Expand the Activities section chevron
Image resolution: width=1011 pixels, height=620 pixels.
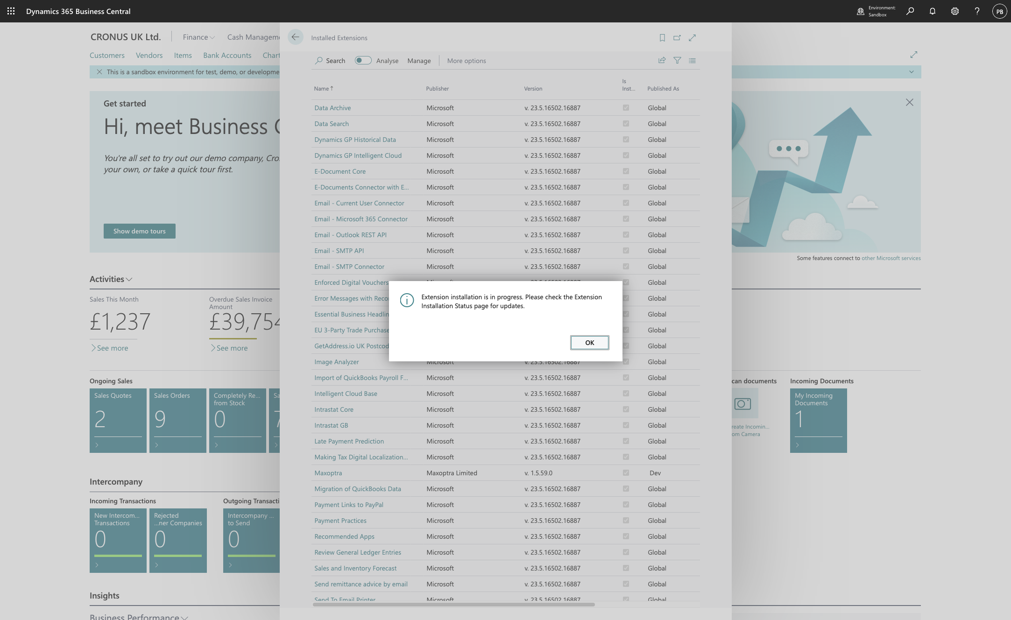click(129, 279)
